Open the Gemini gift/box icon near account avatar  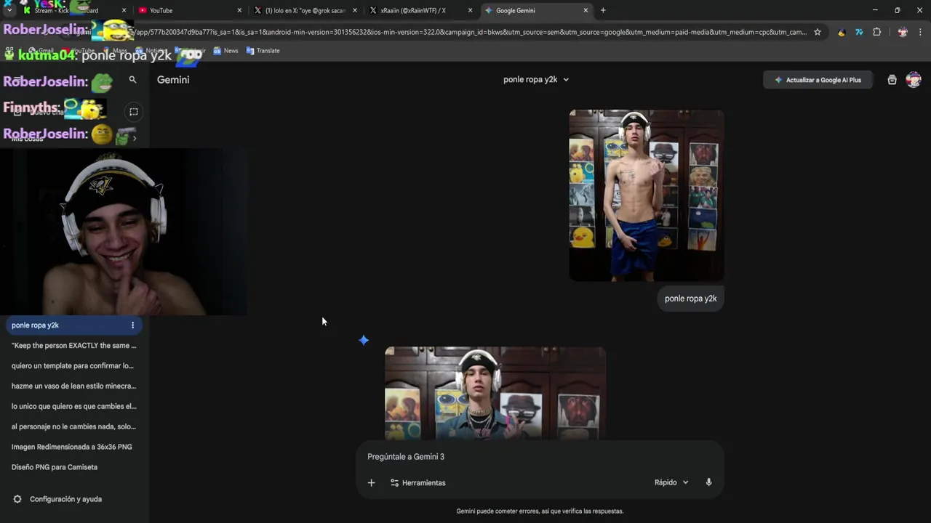click(892, 80)
